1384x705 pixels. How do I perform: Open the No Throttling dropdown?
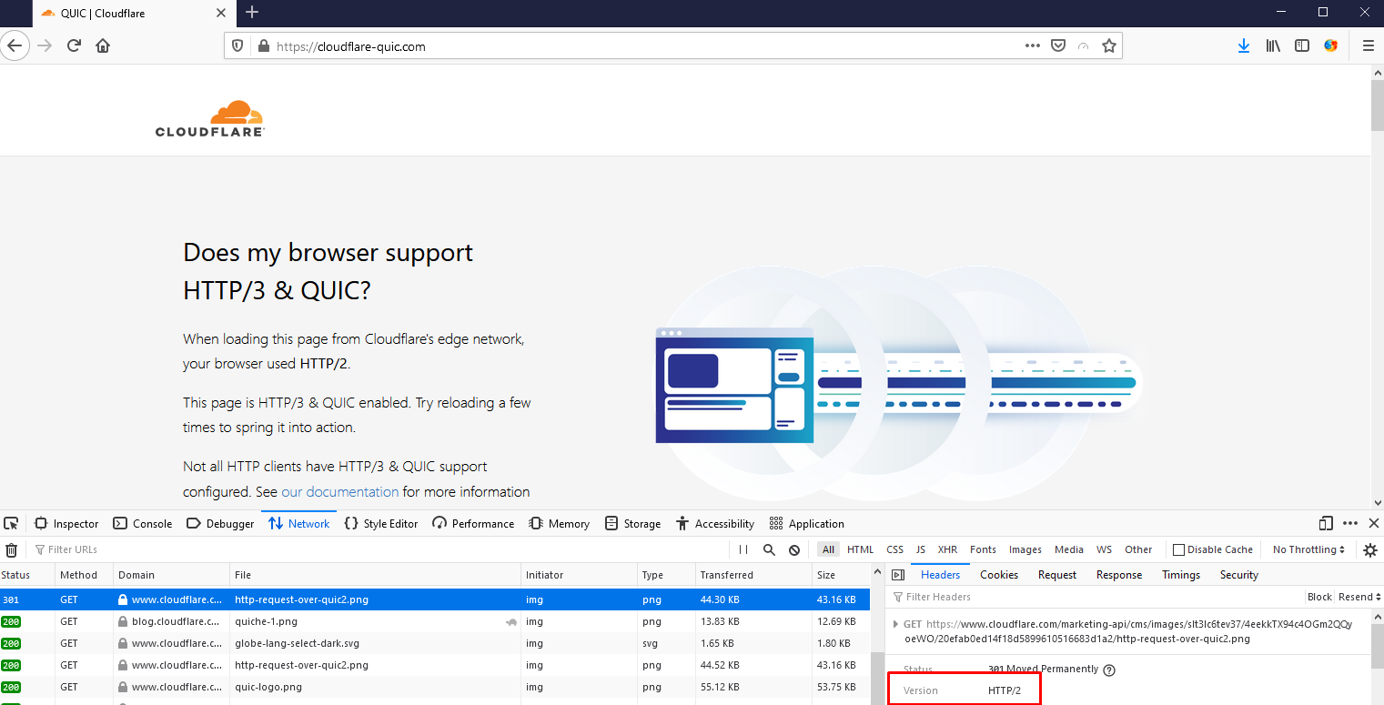[x=1308, y=549]
